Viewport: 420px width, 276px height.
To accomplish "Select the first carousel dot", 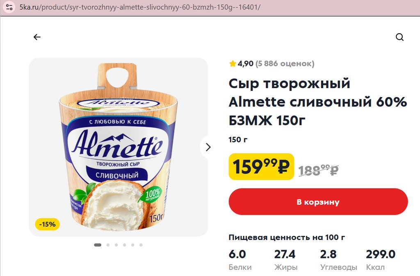I will 98,245.
